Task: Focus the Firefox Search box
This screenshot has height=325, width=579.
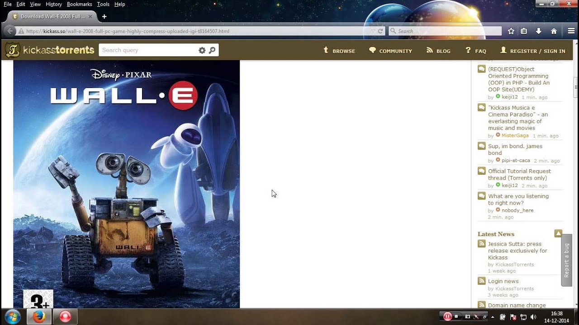Action: coord(445,31)
